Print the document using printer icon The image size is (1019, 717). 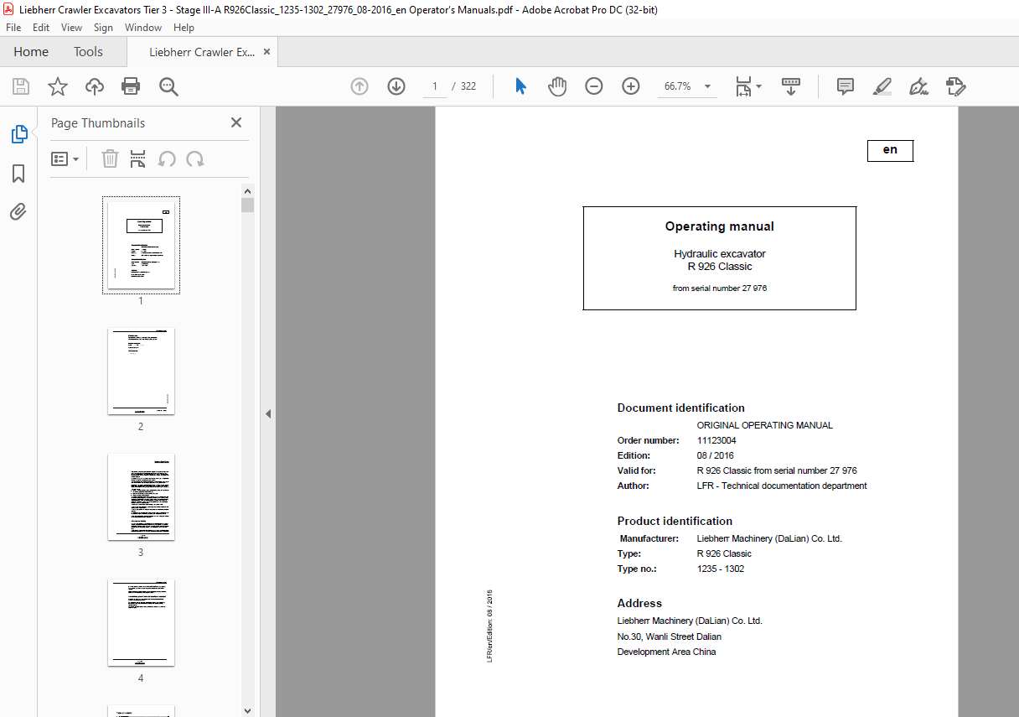click(x=131, y=86)
